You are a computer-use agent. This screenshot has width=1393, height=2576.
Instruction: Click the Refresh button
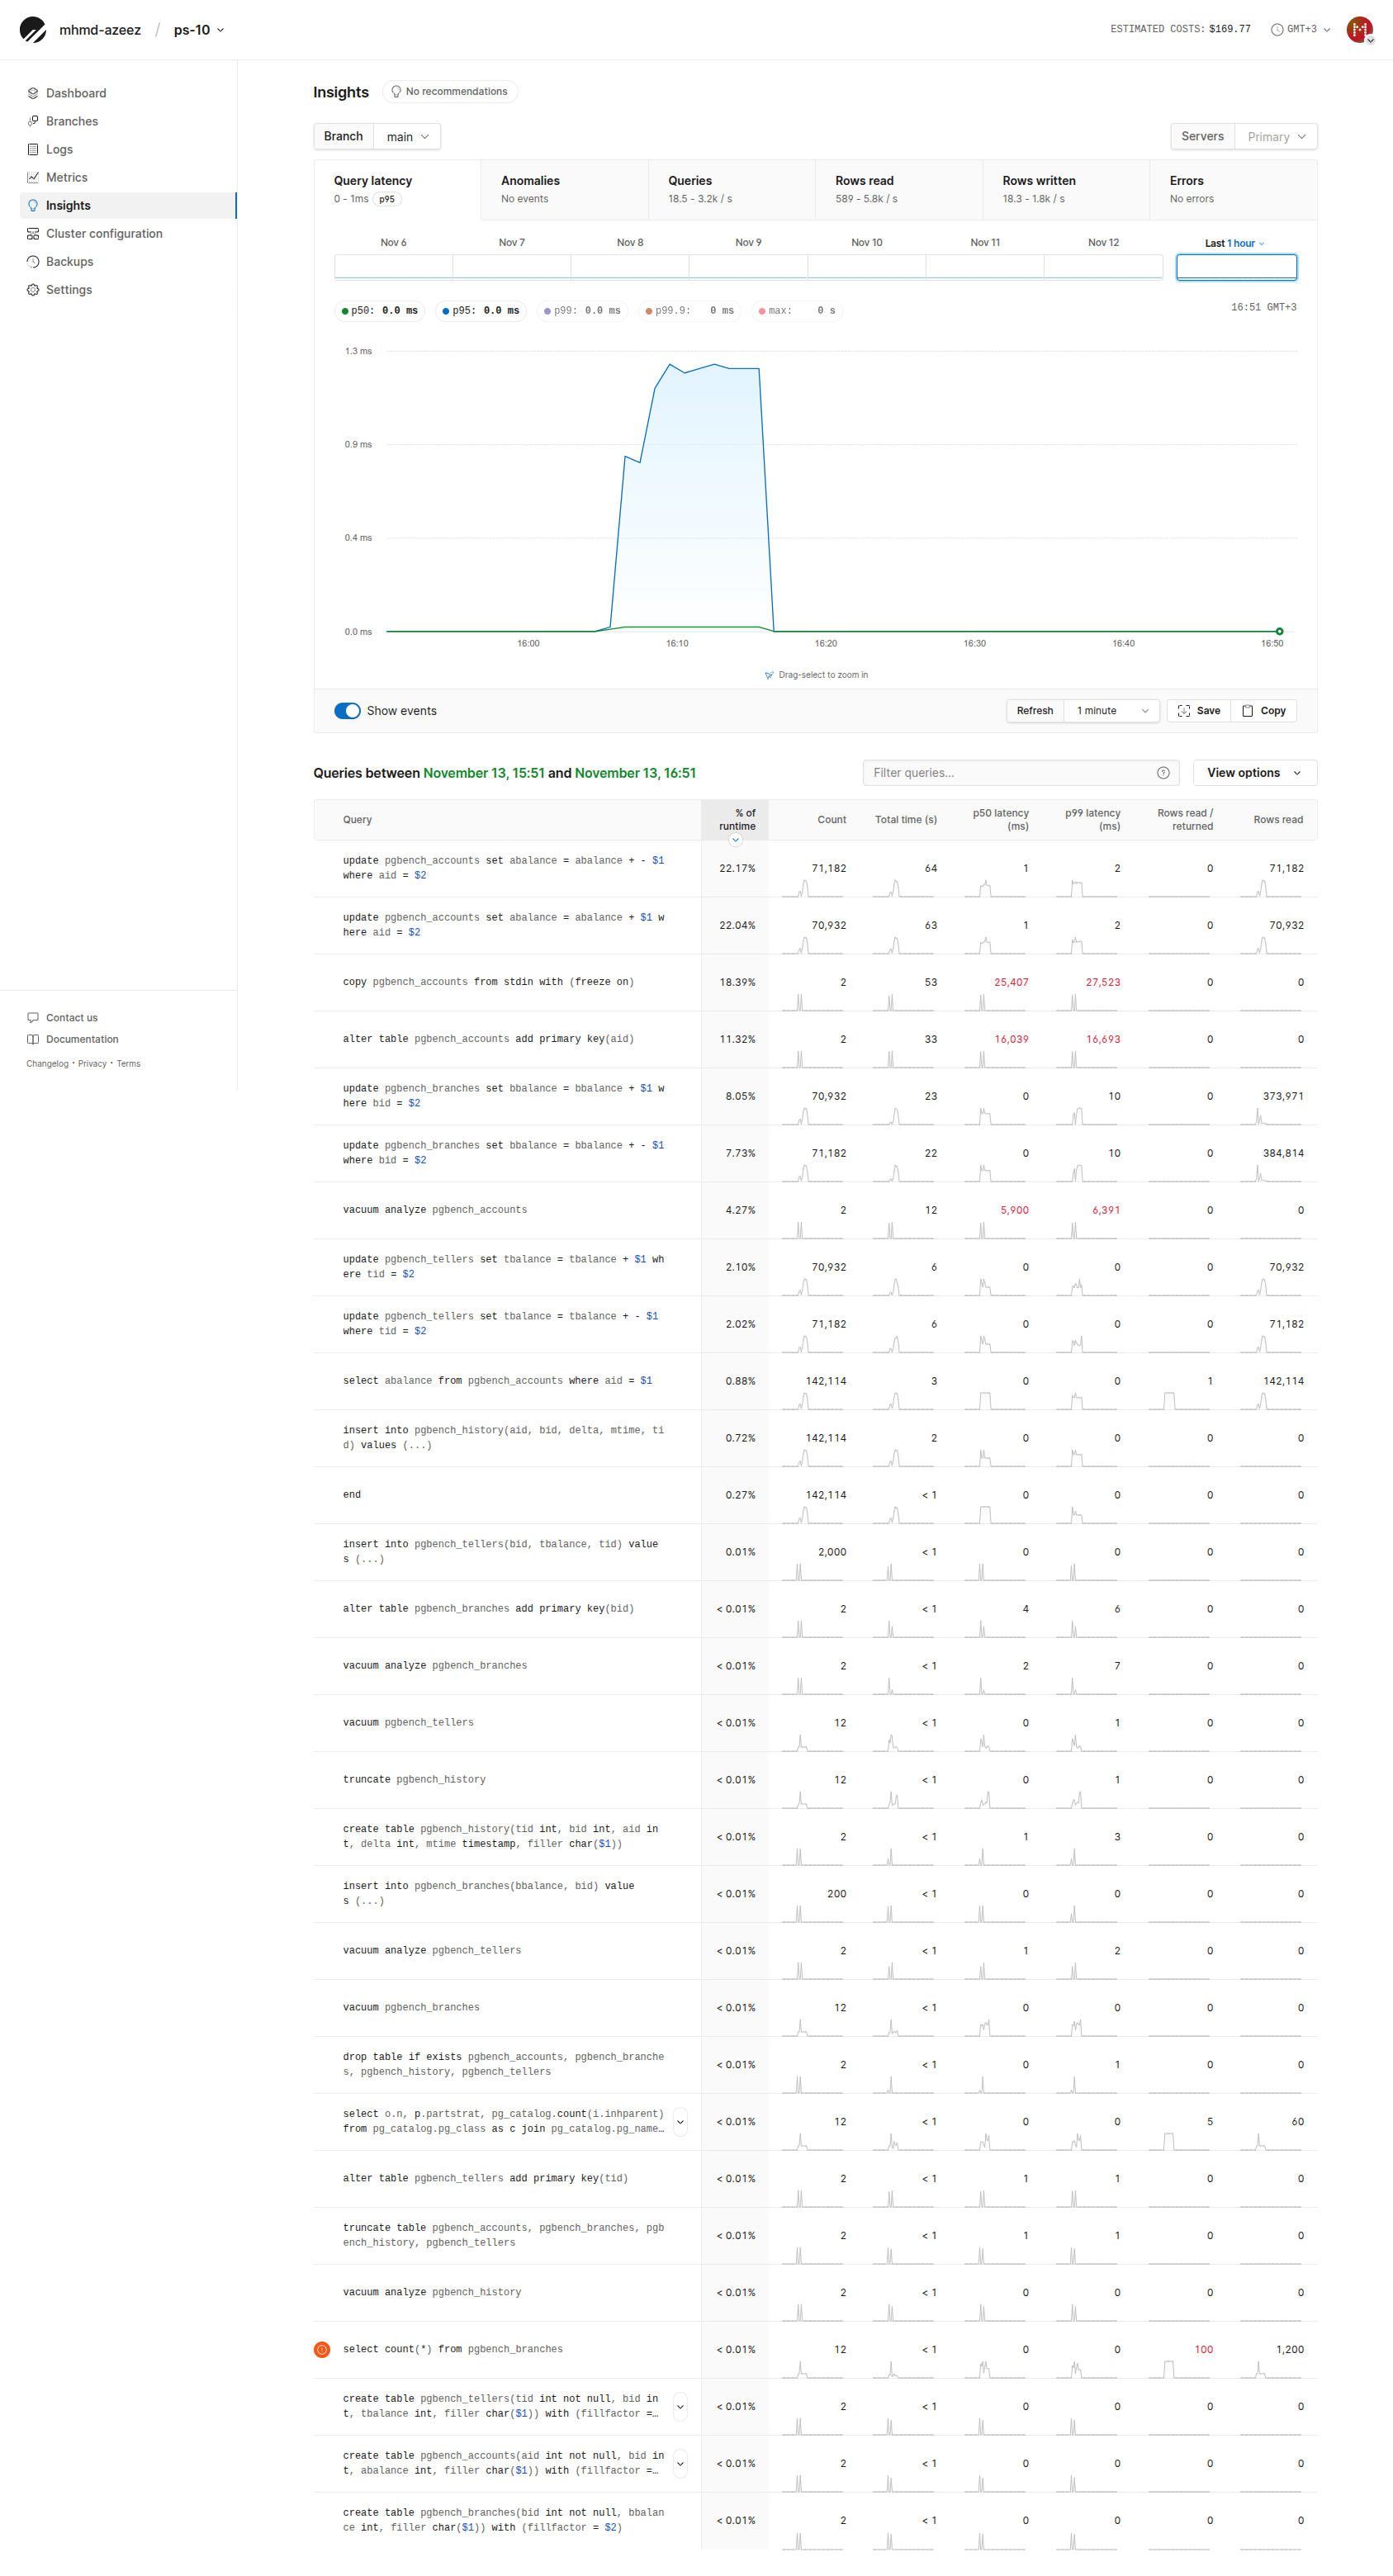1035,710
